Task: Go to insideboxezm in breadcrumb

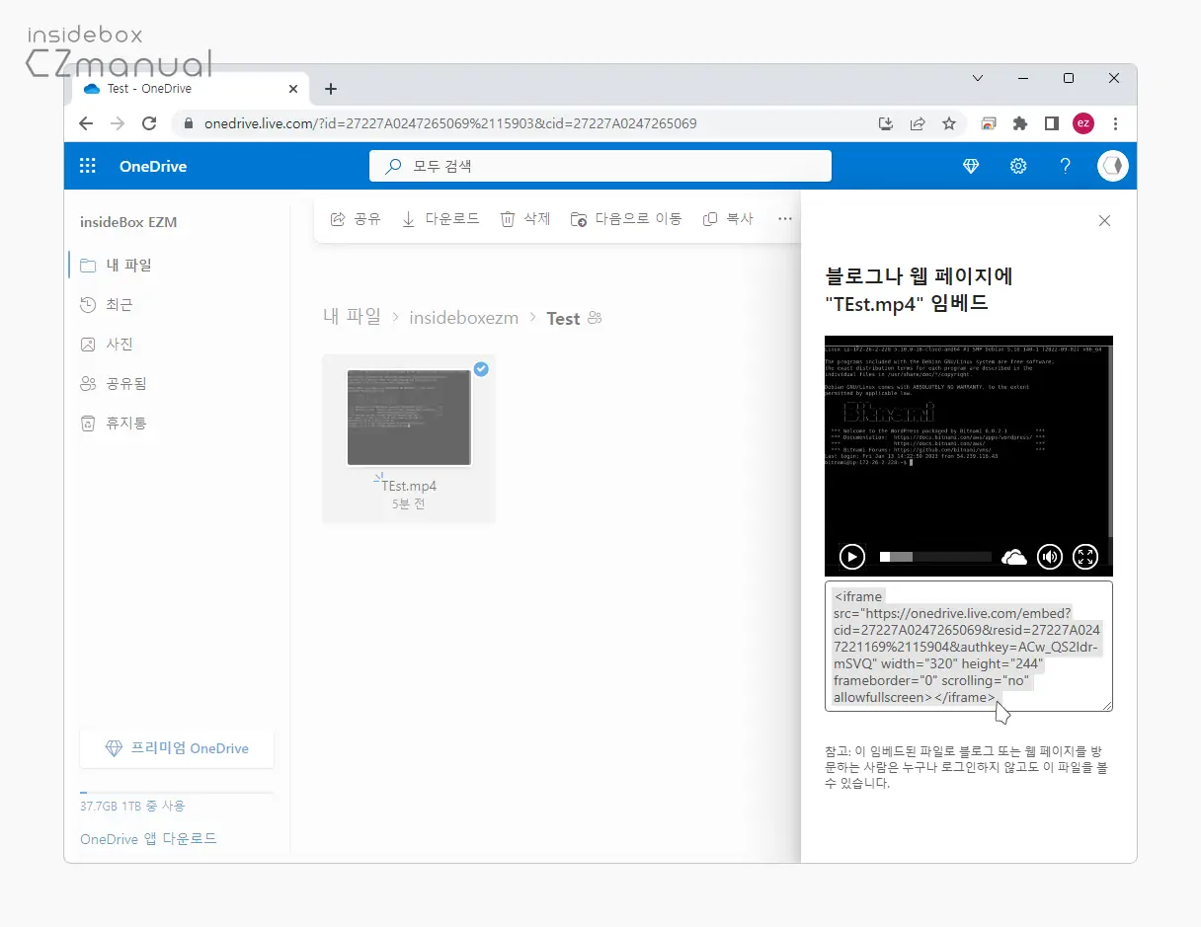Action: 463,318
